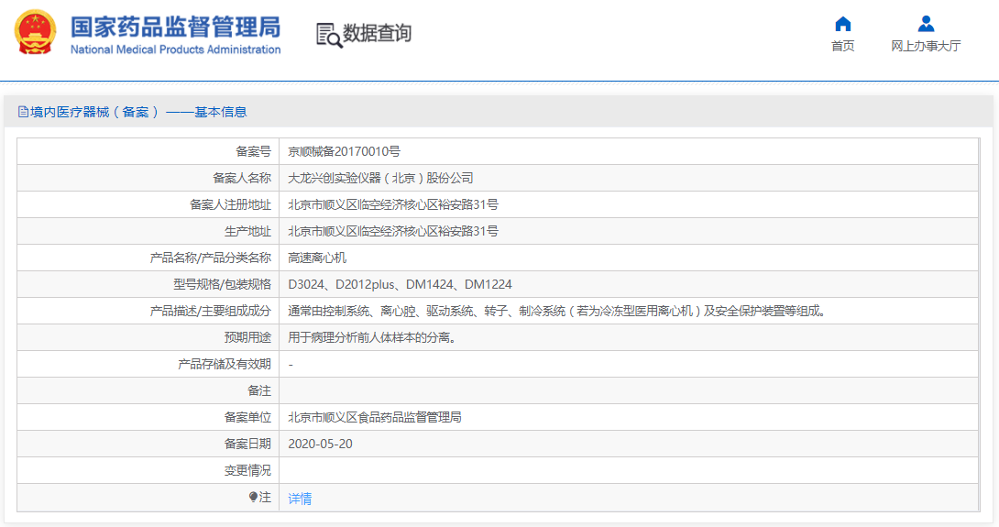Select the dash value for 产品存储及有效期

[x=291, y=365]
